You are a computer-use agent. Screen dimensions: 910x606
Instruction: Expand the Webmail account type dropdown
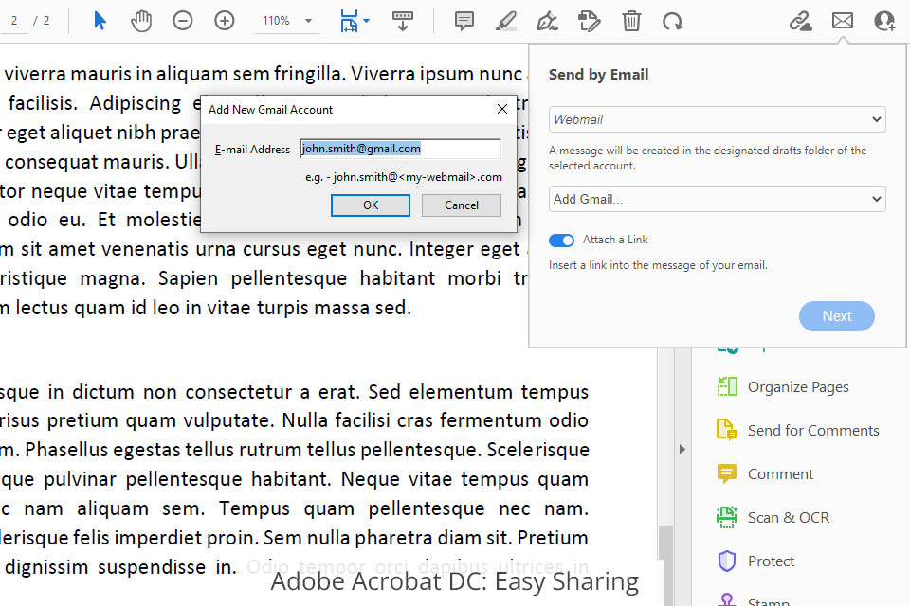pos(717,119)
